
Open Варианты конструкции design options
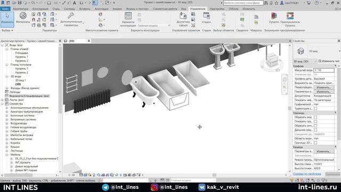[x=128, y=19]
